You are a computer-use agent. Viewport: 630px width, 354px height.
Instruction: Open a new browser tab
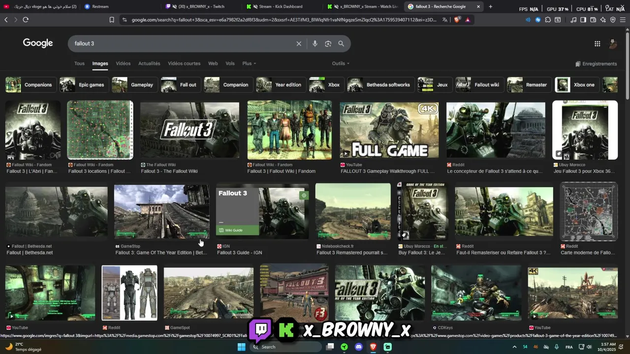490,6
